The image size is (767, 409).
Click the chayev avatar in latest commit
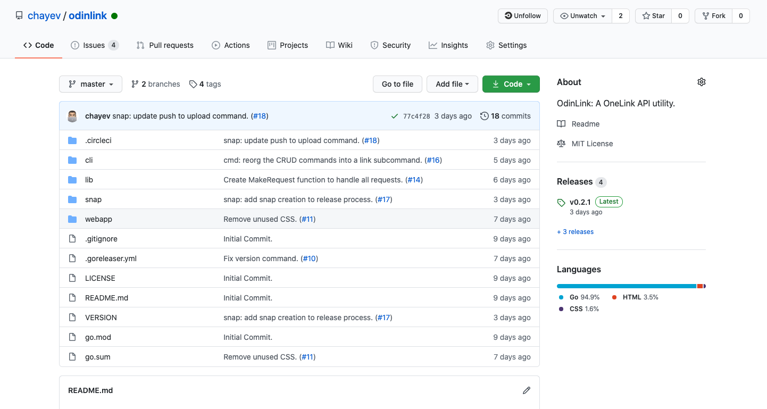73,116
